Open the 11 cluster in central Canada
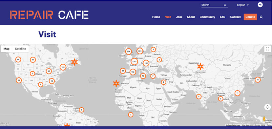Image resolution: width=272 pixels, height=129 pixels. [x=33, y=60]
